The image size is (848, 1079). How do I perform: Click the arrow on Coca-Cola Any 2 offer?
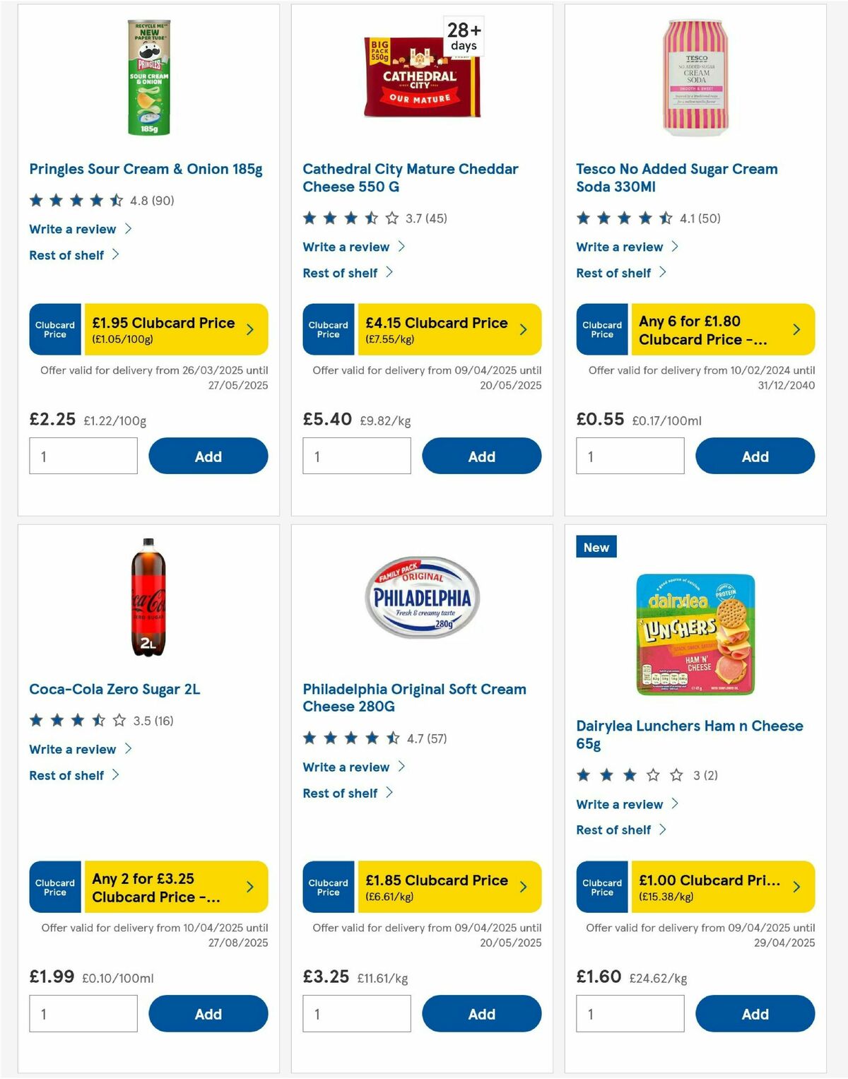point(252,886)
